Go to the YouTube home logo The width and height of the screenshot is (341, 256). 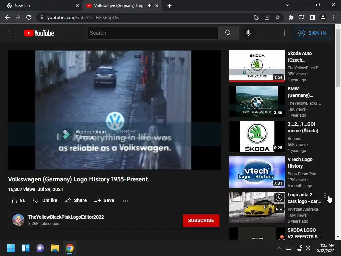click(x=39, y=33)
